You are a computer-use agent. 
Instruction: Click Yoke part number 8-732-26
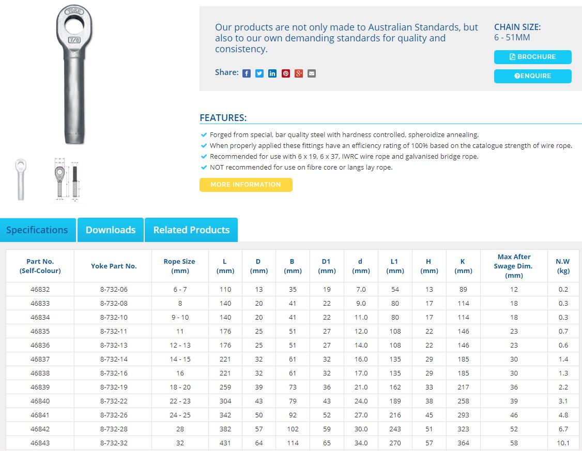tap(114, 415)
